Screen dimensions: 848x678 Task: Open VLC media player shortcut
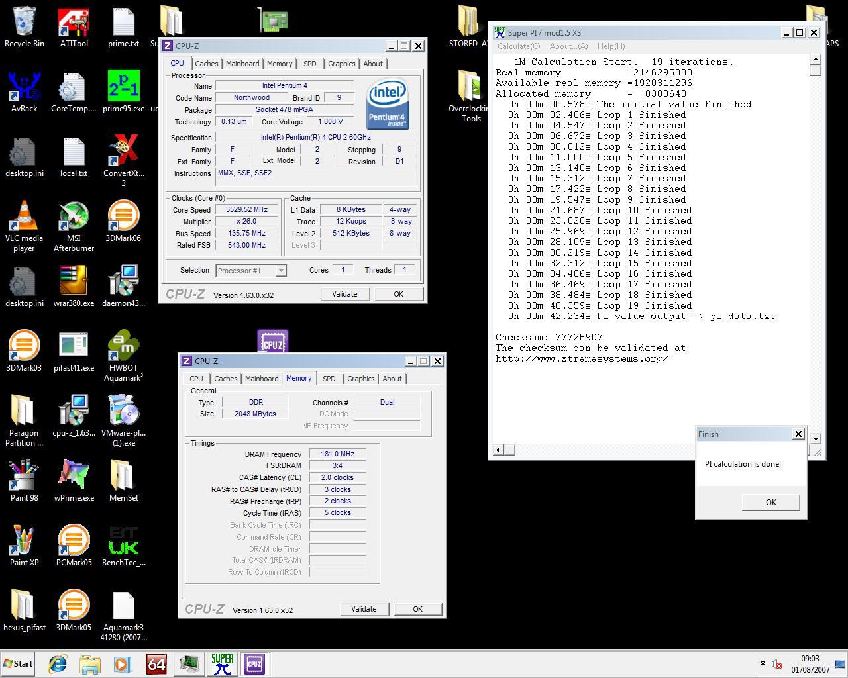(x=24, y=226)
